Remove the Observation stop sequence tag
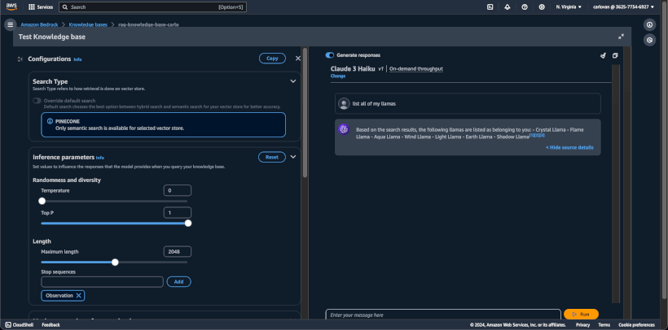Viewport: 668px width, 330px height. 79,296
